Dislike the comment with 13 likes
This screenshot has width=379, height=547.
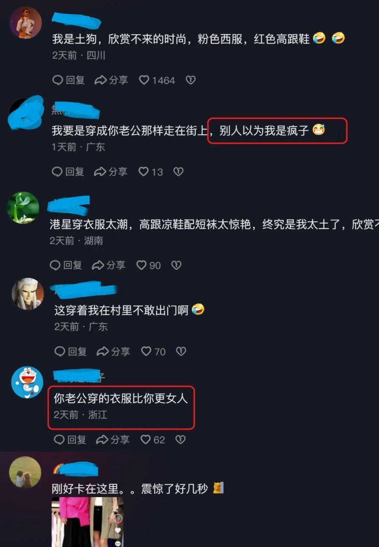178,172
